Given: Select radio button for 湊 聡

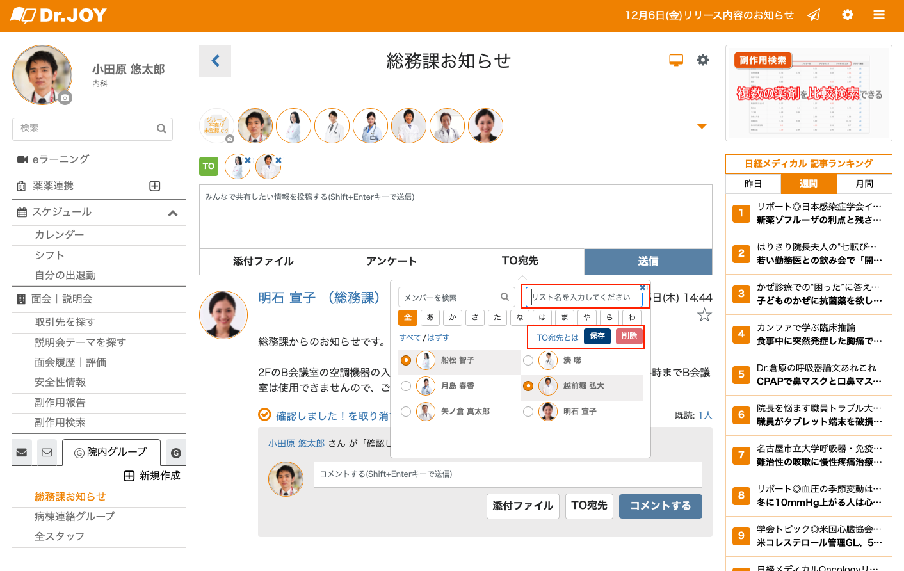Looking at the screenshot, I should pyautogui.click(x=528, y=360).
